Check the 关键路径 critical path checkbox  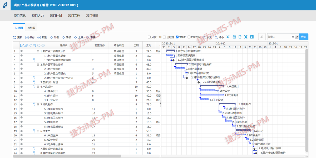189,37
